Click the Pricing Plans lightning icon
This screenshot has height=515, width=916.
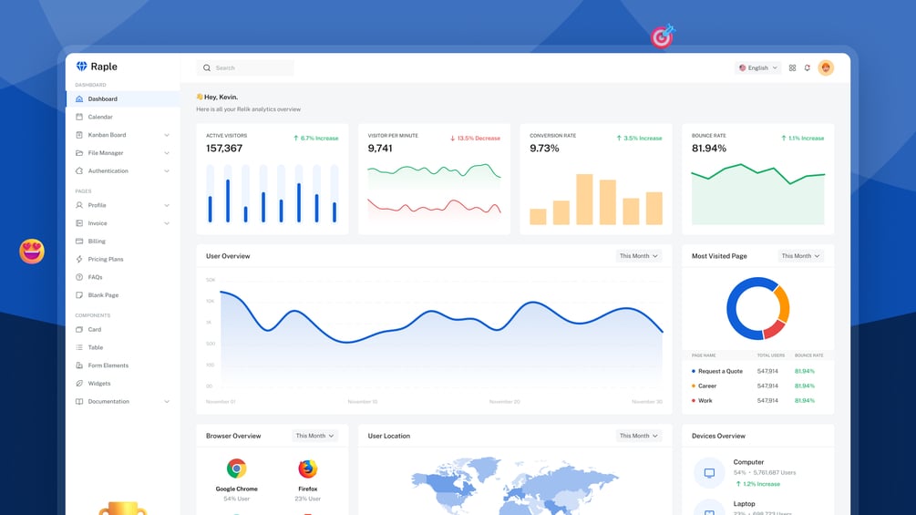tap(79, 259)
